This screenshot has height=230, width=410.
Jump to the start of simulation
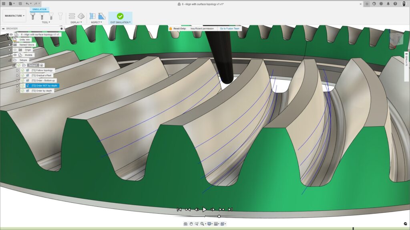(179, 209)
